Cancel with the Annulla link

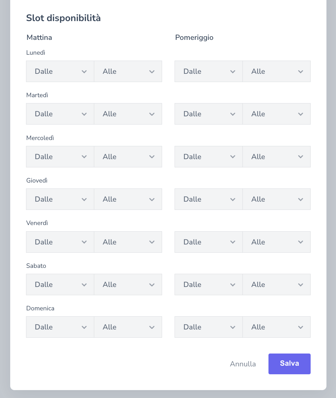coord(243,364)
